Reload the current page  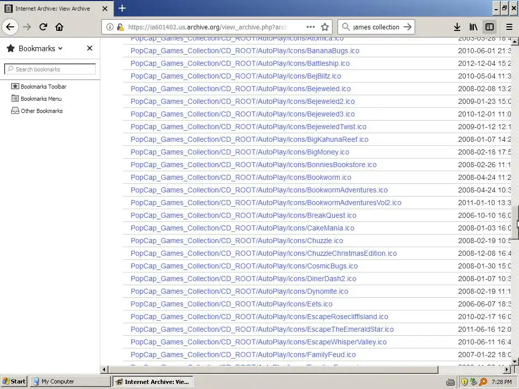[43, 27]
